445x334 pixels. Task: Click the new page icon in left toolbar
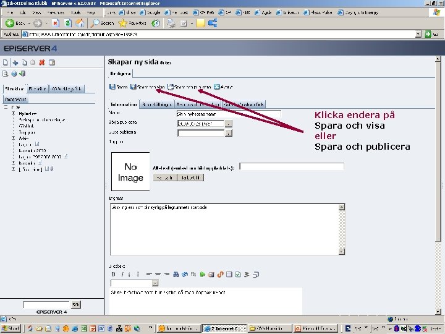click(x=6, y=62)
